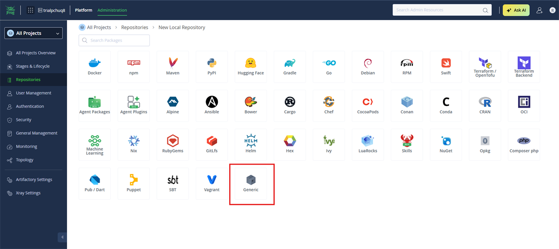
Task: Pick the Opkg package type
Action: click(485, 145)
